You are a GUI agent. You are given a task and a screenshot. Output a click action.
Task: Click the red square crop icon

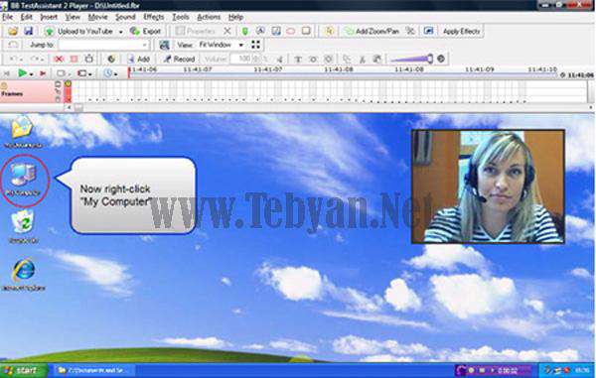click(74, 59)
